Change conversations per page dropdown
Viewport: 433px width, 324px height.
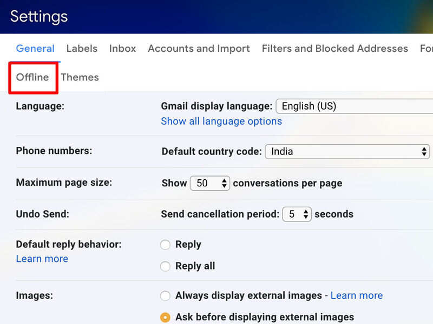[x=210, y=183]
